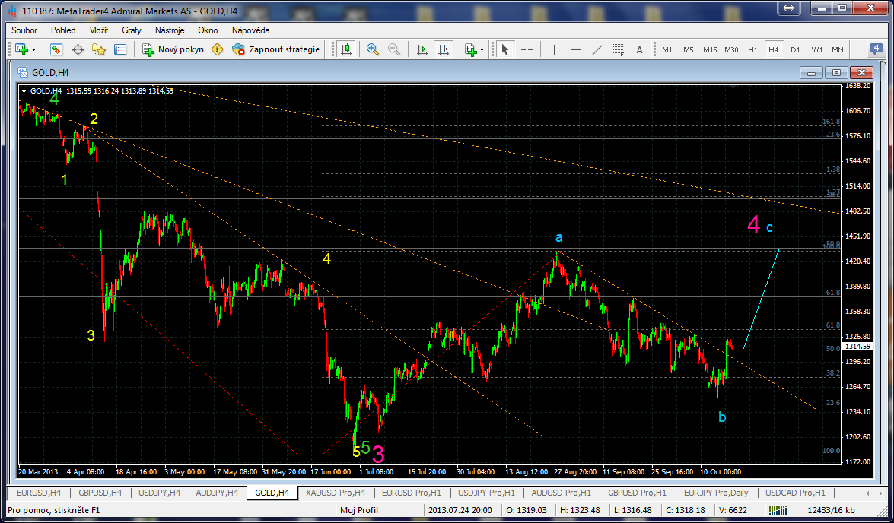Click the 1314.59 current price label
Image resolution: width=894 pixels, height=523 pixels.
click(x=857, y=347)
